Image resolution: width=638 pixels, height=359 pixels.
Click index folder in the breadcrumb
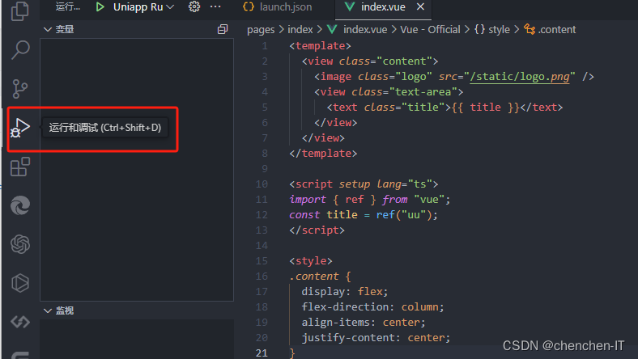click(x=300, y=30)
